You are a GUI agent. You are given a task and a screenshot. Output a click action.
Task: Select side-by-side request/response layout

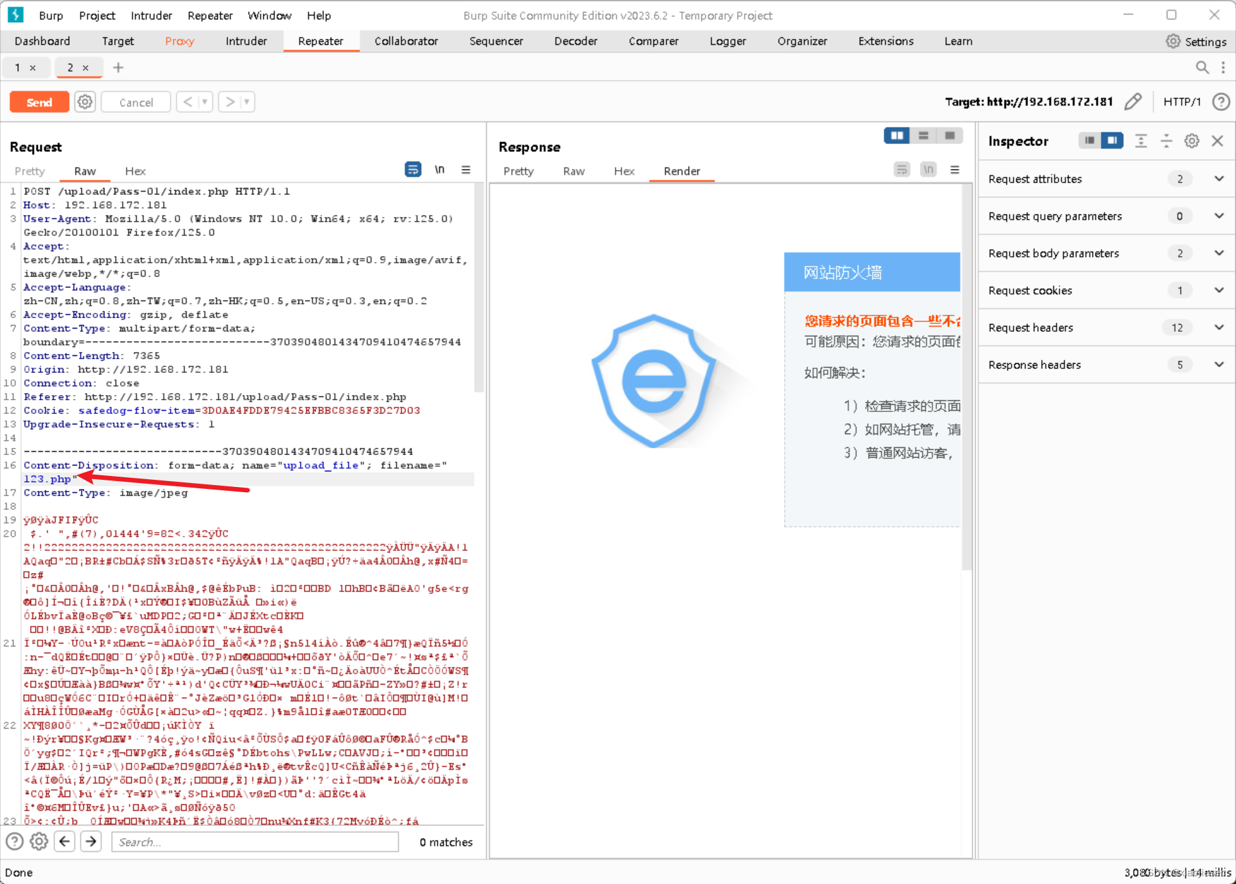click(897, 136)
